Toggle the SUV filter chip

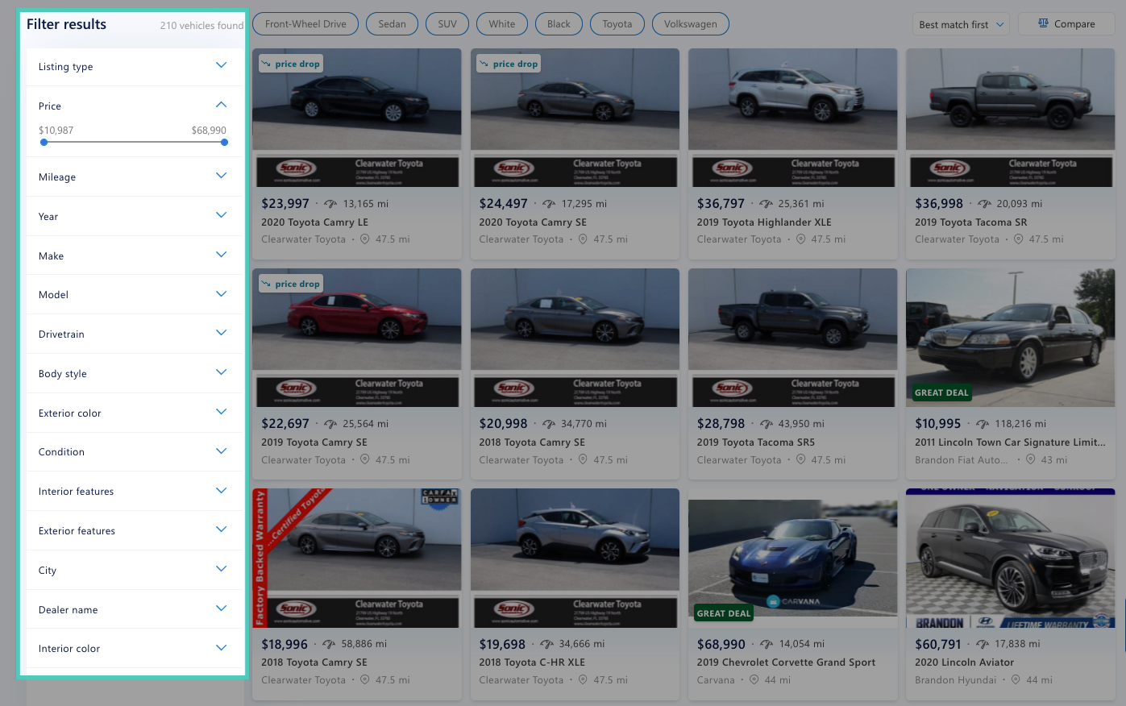pos(447,24)
